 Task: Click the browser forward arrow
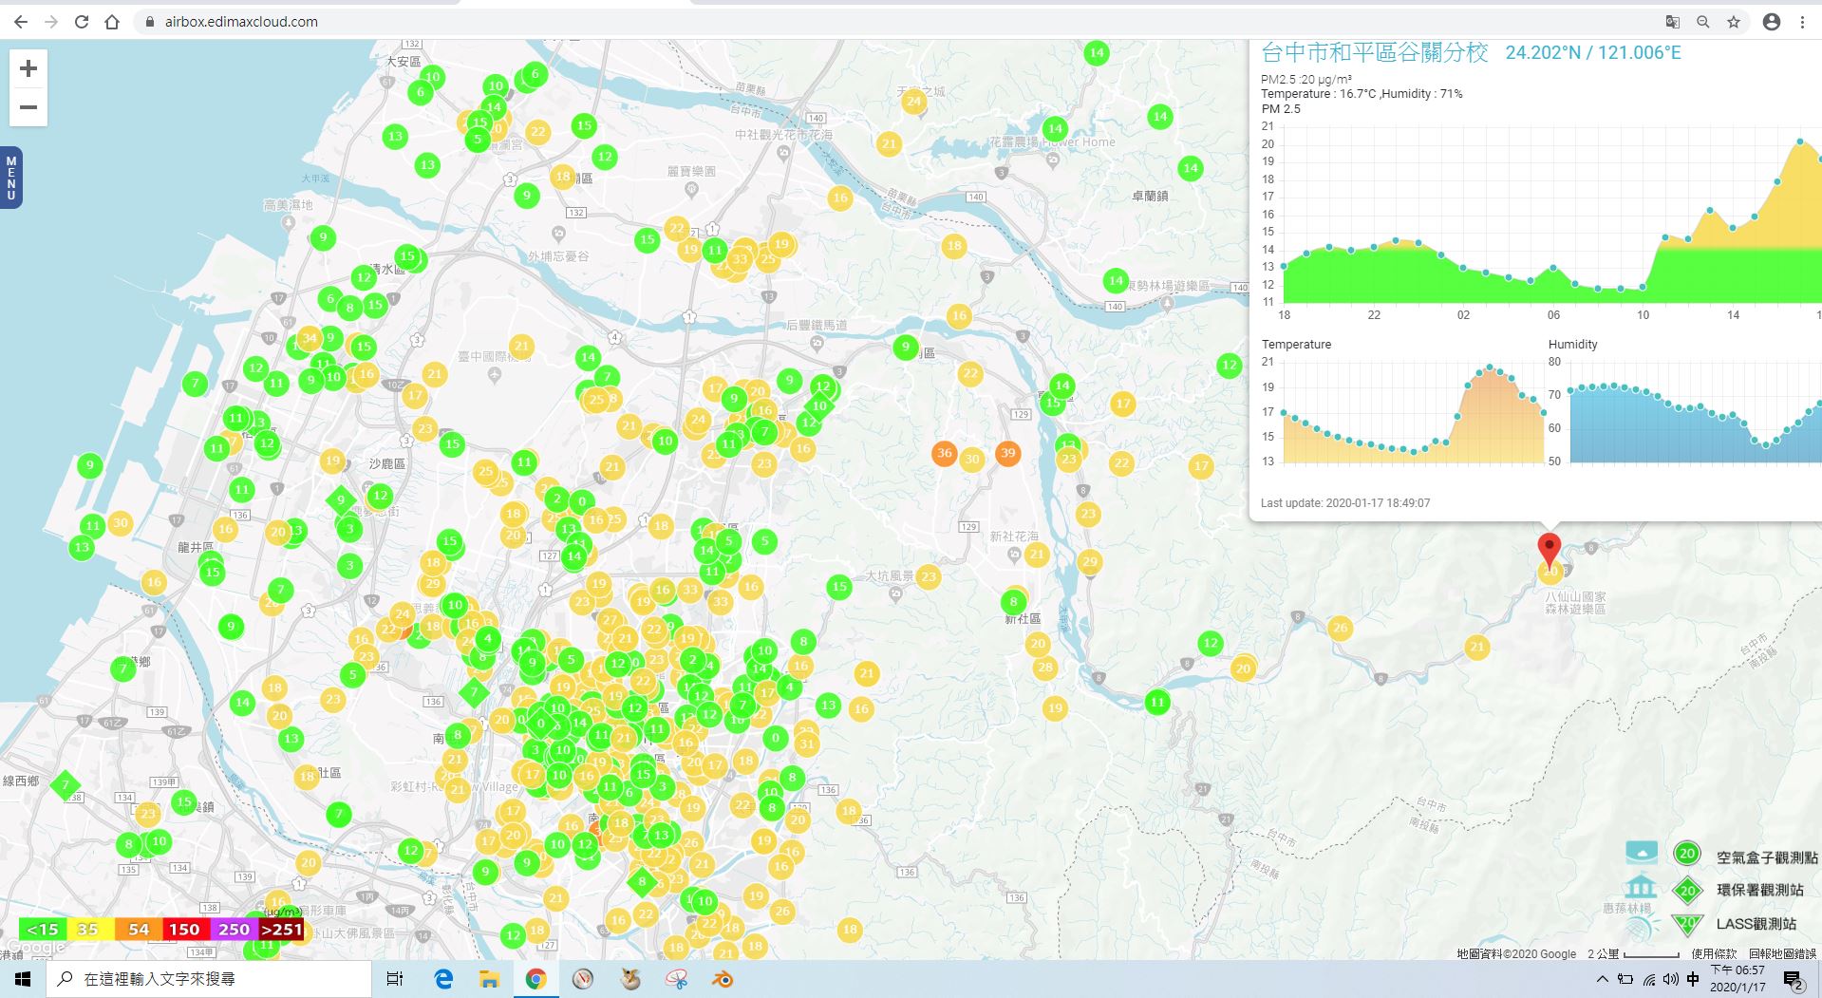[51, 22]
